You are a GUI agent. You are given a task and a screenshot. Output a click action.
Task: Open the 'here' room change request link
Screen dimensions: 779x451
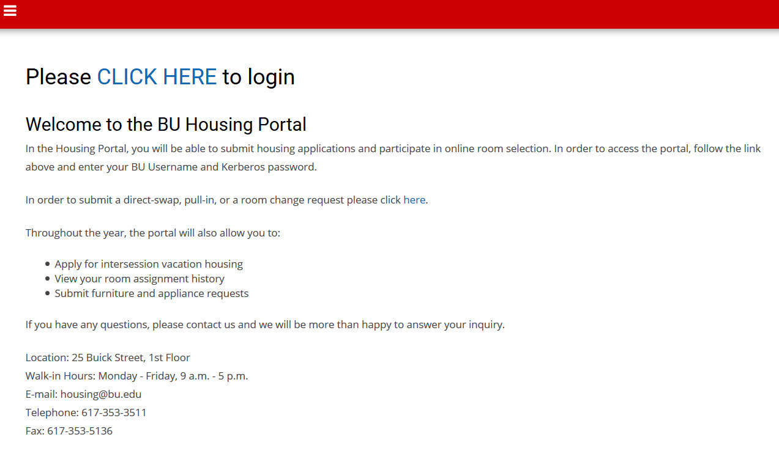(x=414, y=200)
